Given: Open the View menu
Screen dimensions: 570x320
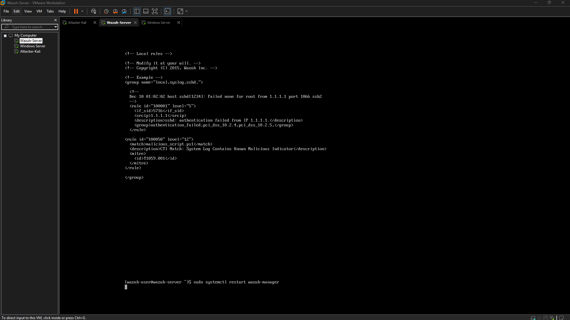Looking at the screenshot, I should (28, 11).
